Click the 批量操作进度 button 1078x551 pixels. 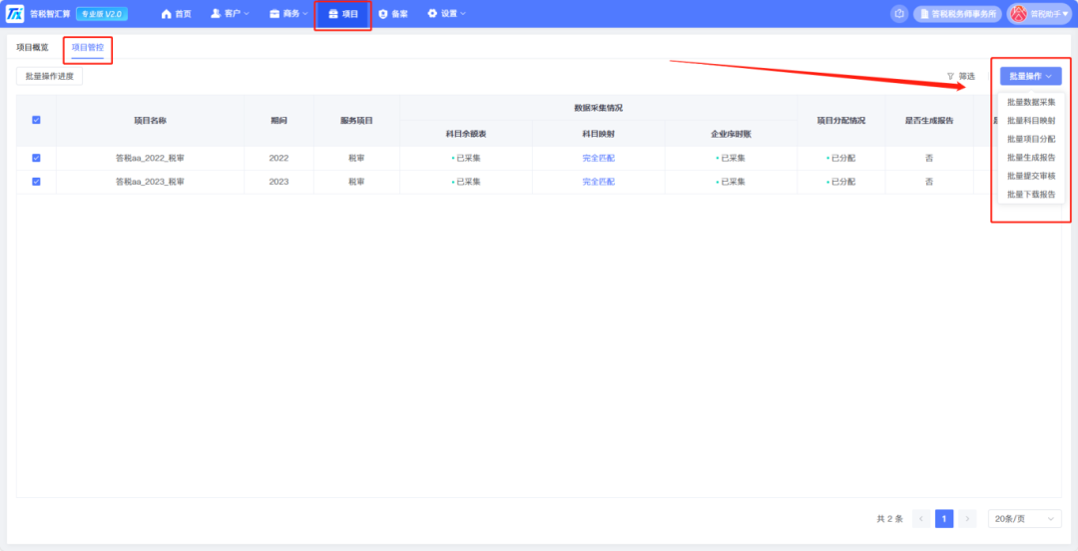click(x=50, y=76)
